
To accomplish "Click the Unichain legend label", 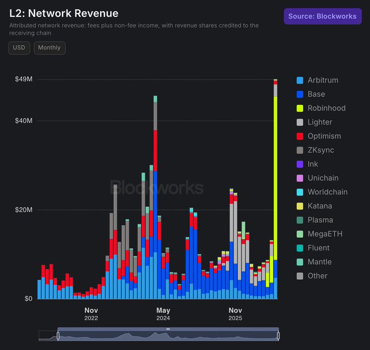I will pyautogui.click(x=323, y=178).
